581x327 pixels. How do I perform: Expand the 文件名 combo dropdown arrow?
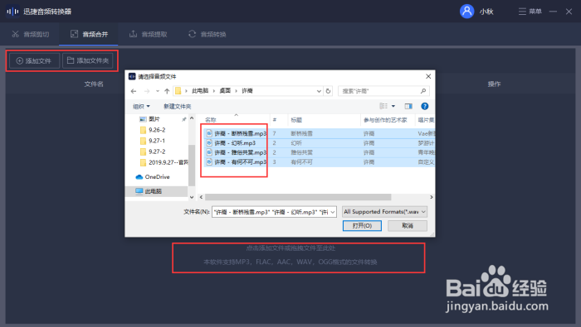pyautogui.click(x=333, y=212)
